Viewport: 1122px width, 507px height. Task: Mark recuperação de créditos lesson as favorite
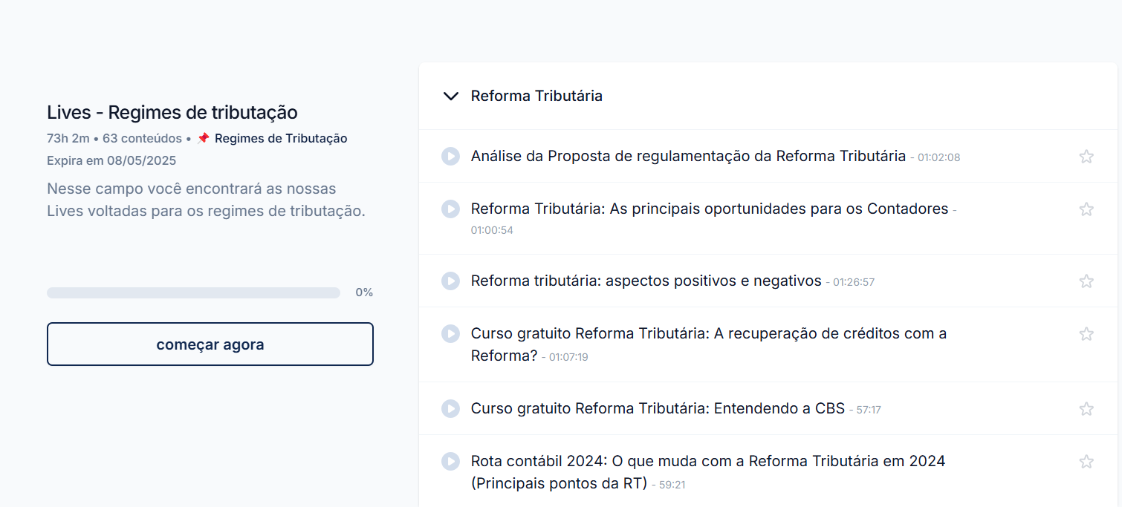pyautogui.click(x=1086, y=333)
